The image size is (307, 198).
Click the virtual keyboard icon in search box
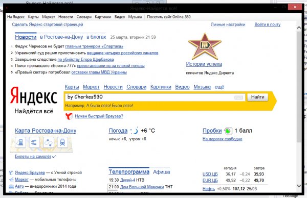238,97
